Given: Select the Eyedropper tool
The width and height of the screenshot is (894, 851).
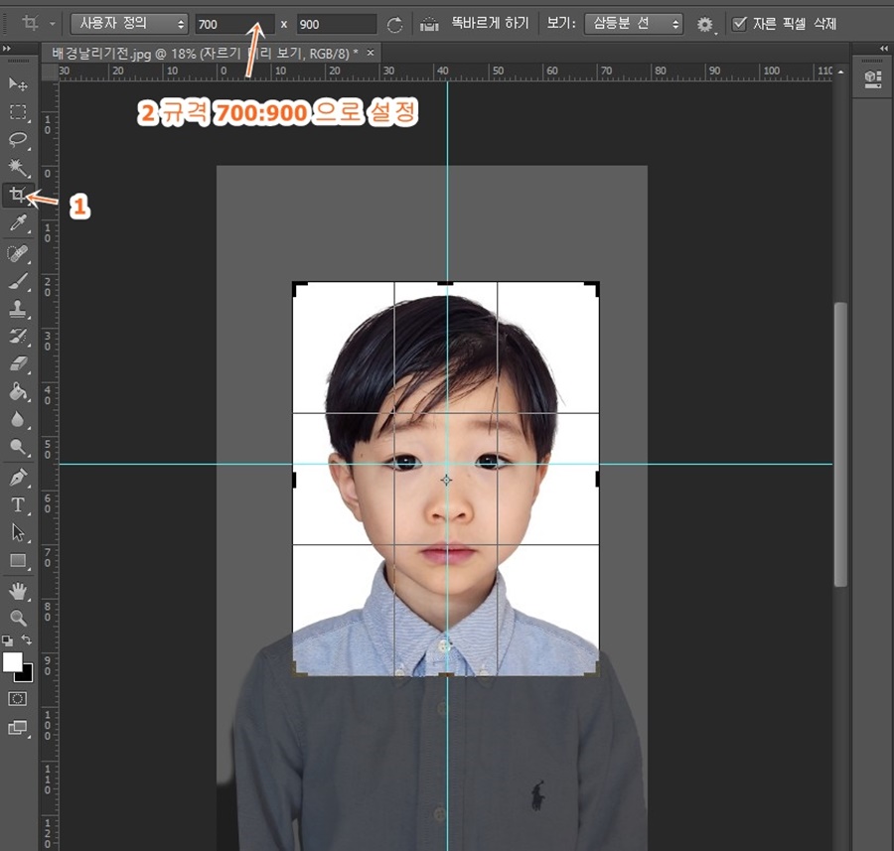Looking at the screenshot, I should (18, 223).
